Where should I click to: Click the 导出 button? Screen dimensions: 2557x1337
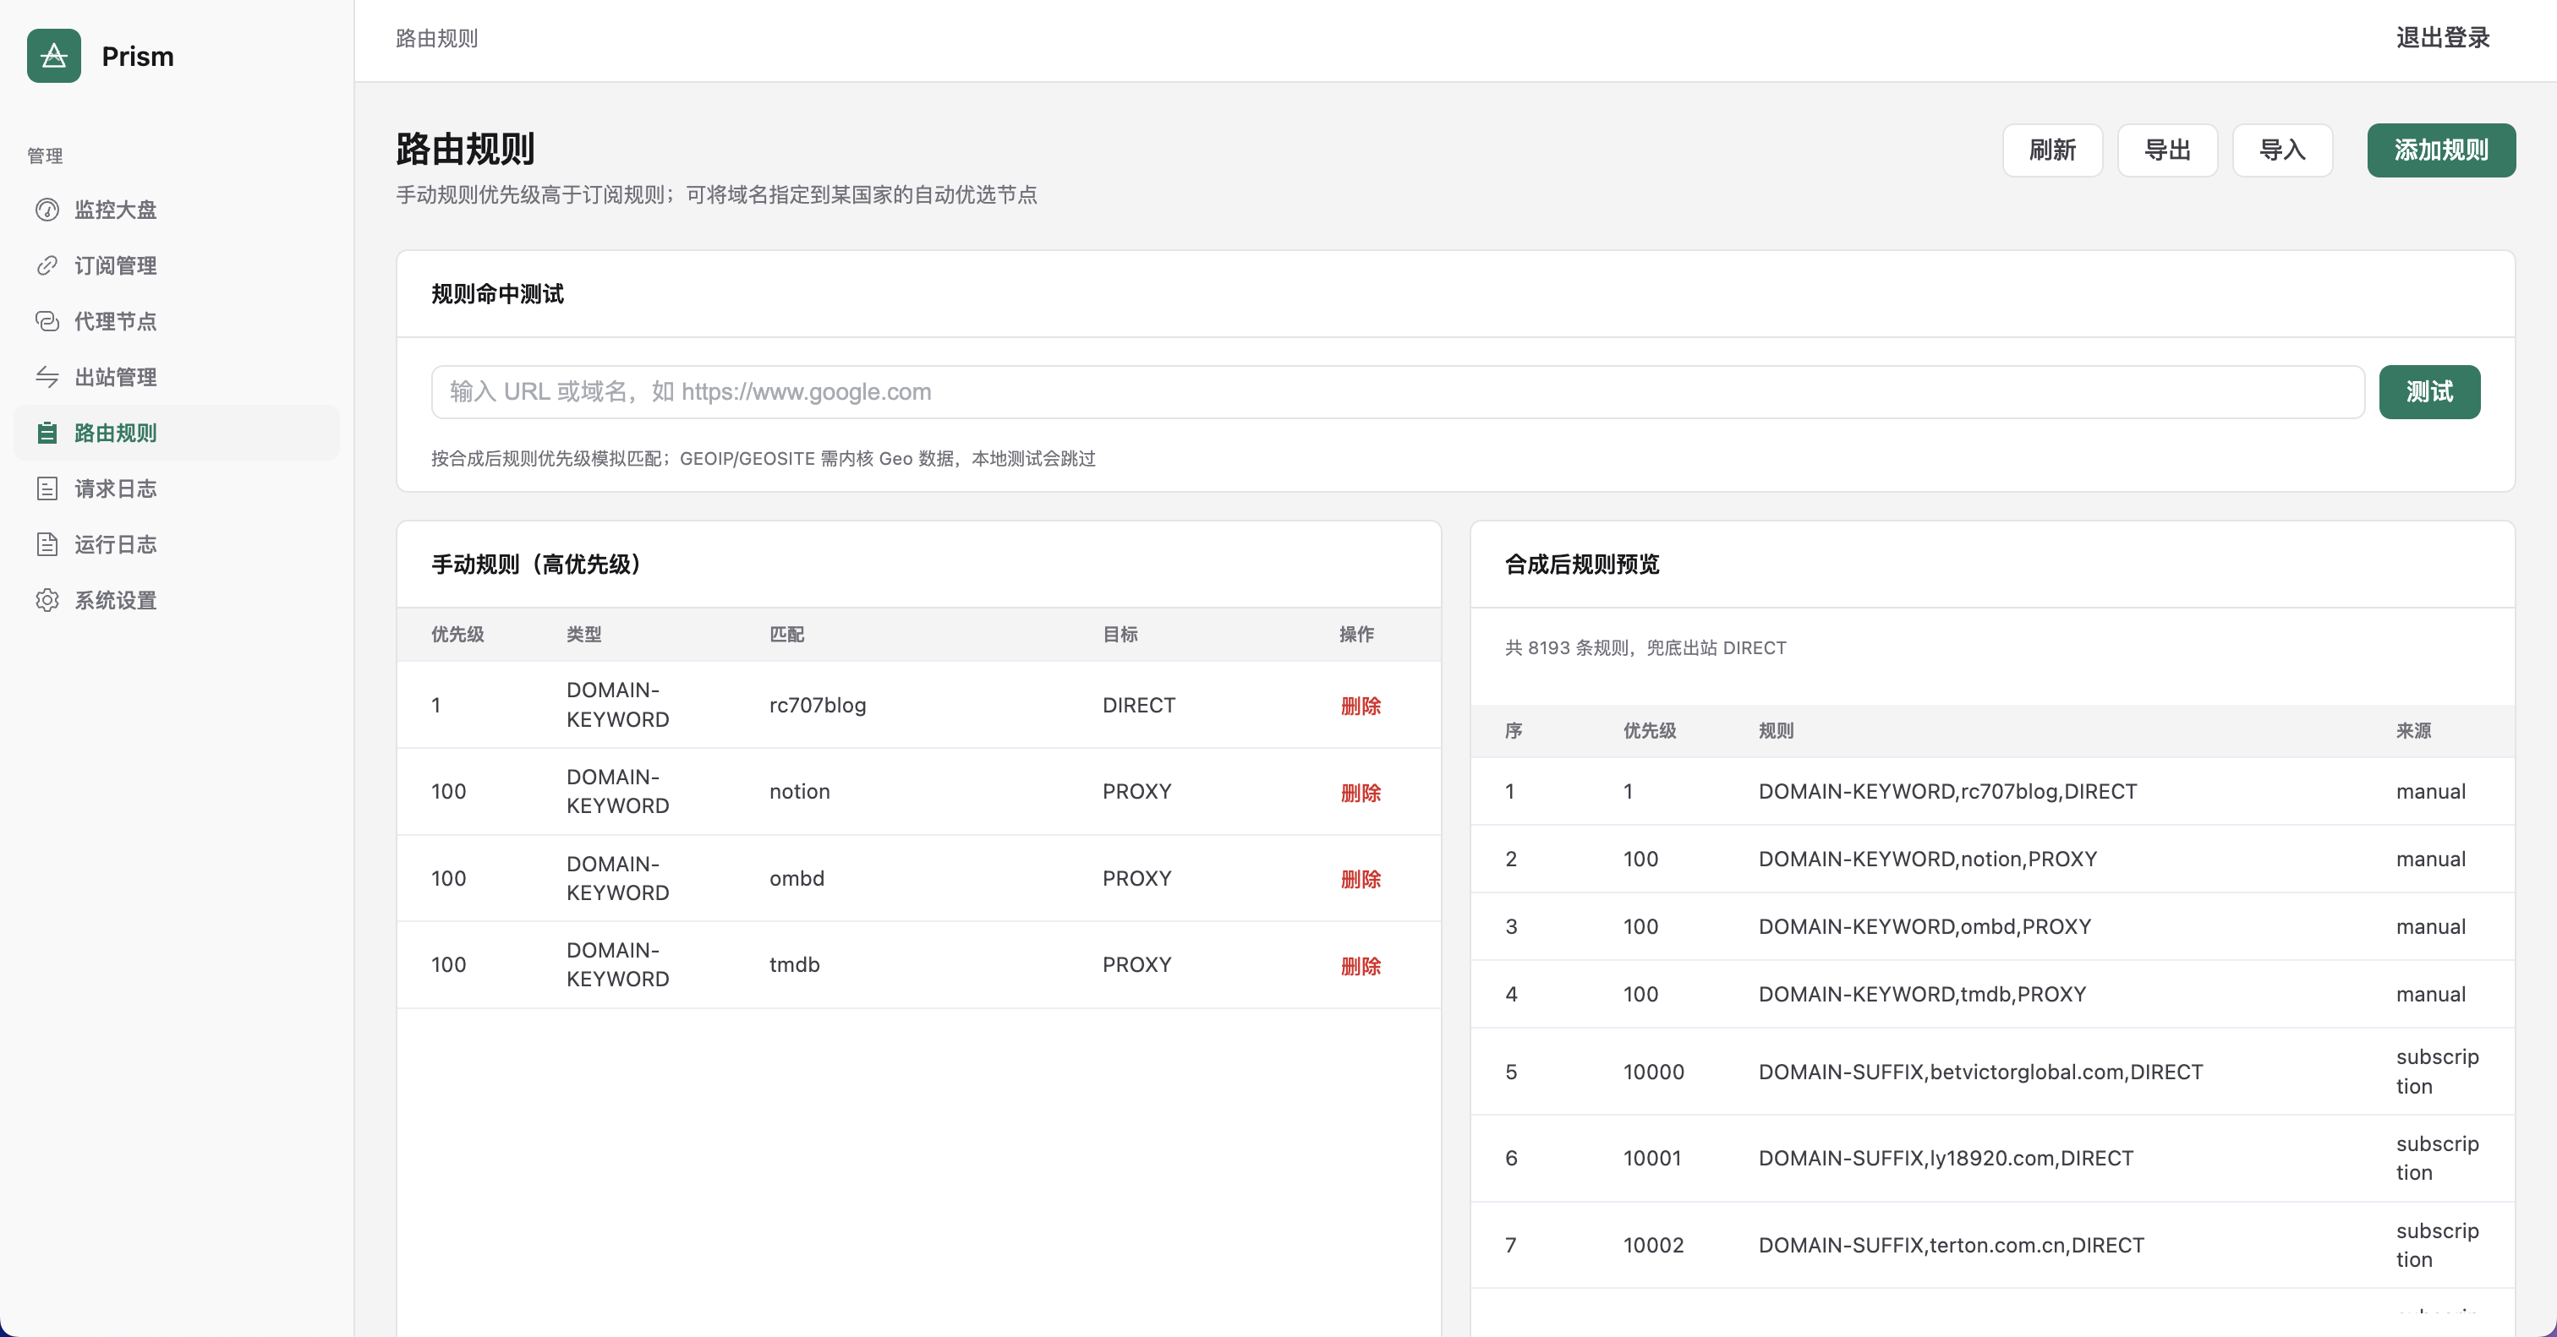[x=2167, y=150]
